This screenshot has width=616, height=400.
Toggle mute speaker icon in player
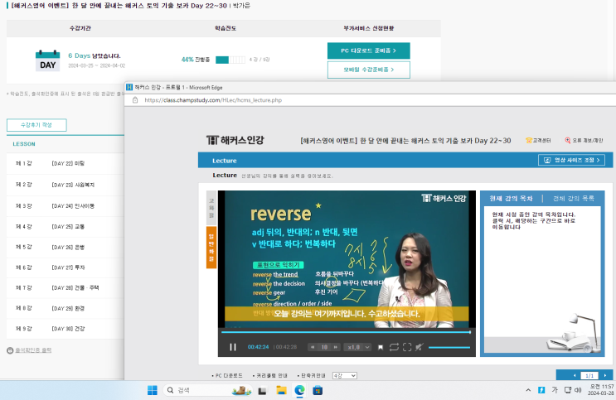tap(420, 347)
